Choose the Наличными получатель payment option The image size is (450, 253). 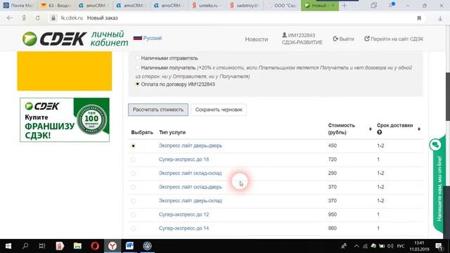coord(138,67)
